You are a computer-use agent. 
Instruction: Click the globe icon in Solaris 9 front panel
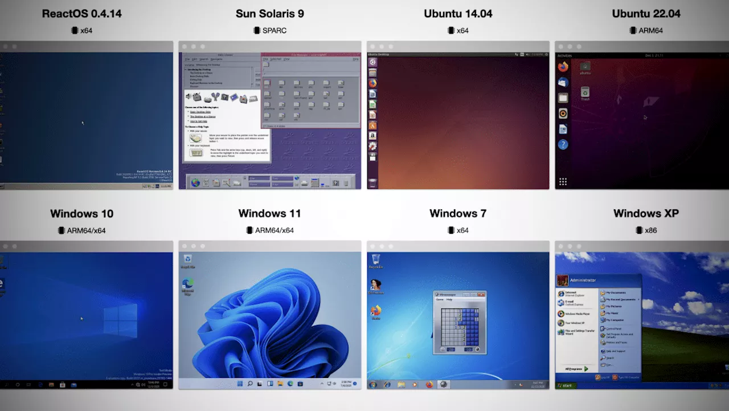[195, 182]
